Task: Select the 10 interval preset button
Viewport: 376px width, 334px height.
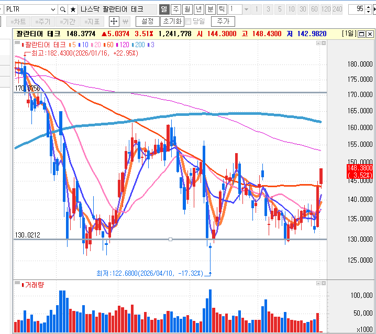Action: coord(291,9)
